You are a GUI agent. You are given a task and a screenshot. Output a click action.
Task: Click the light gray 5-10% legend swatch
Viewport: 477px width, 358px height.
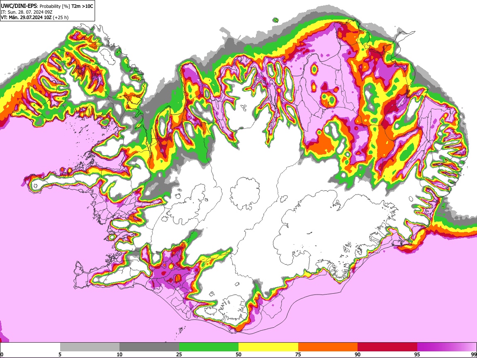[90, 347]
